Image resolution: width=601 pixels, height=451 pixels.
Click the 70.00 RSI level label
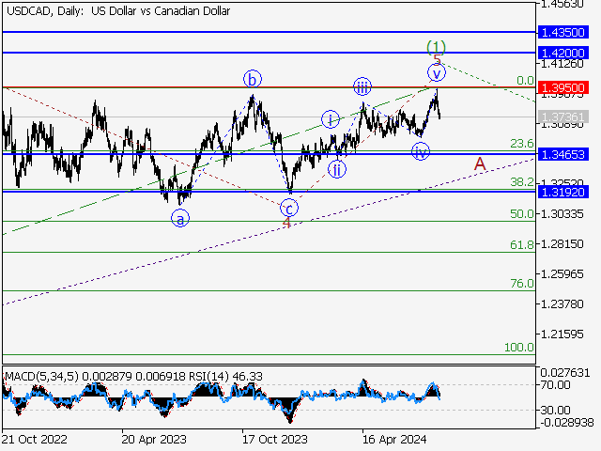point(555,384)
